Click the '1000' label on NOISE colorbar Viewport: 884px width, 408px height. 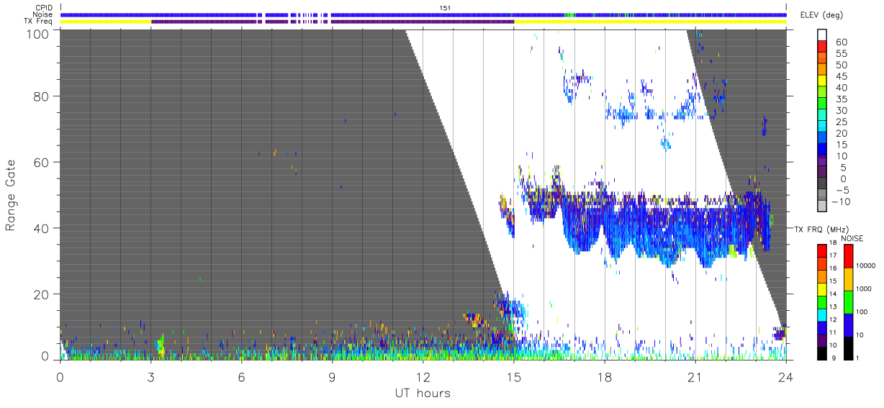click(862, 289)
